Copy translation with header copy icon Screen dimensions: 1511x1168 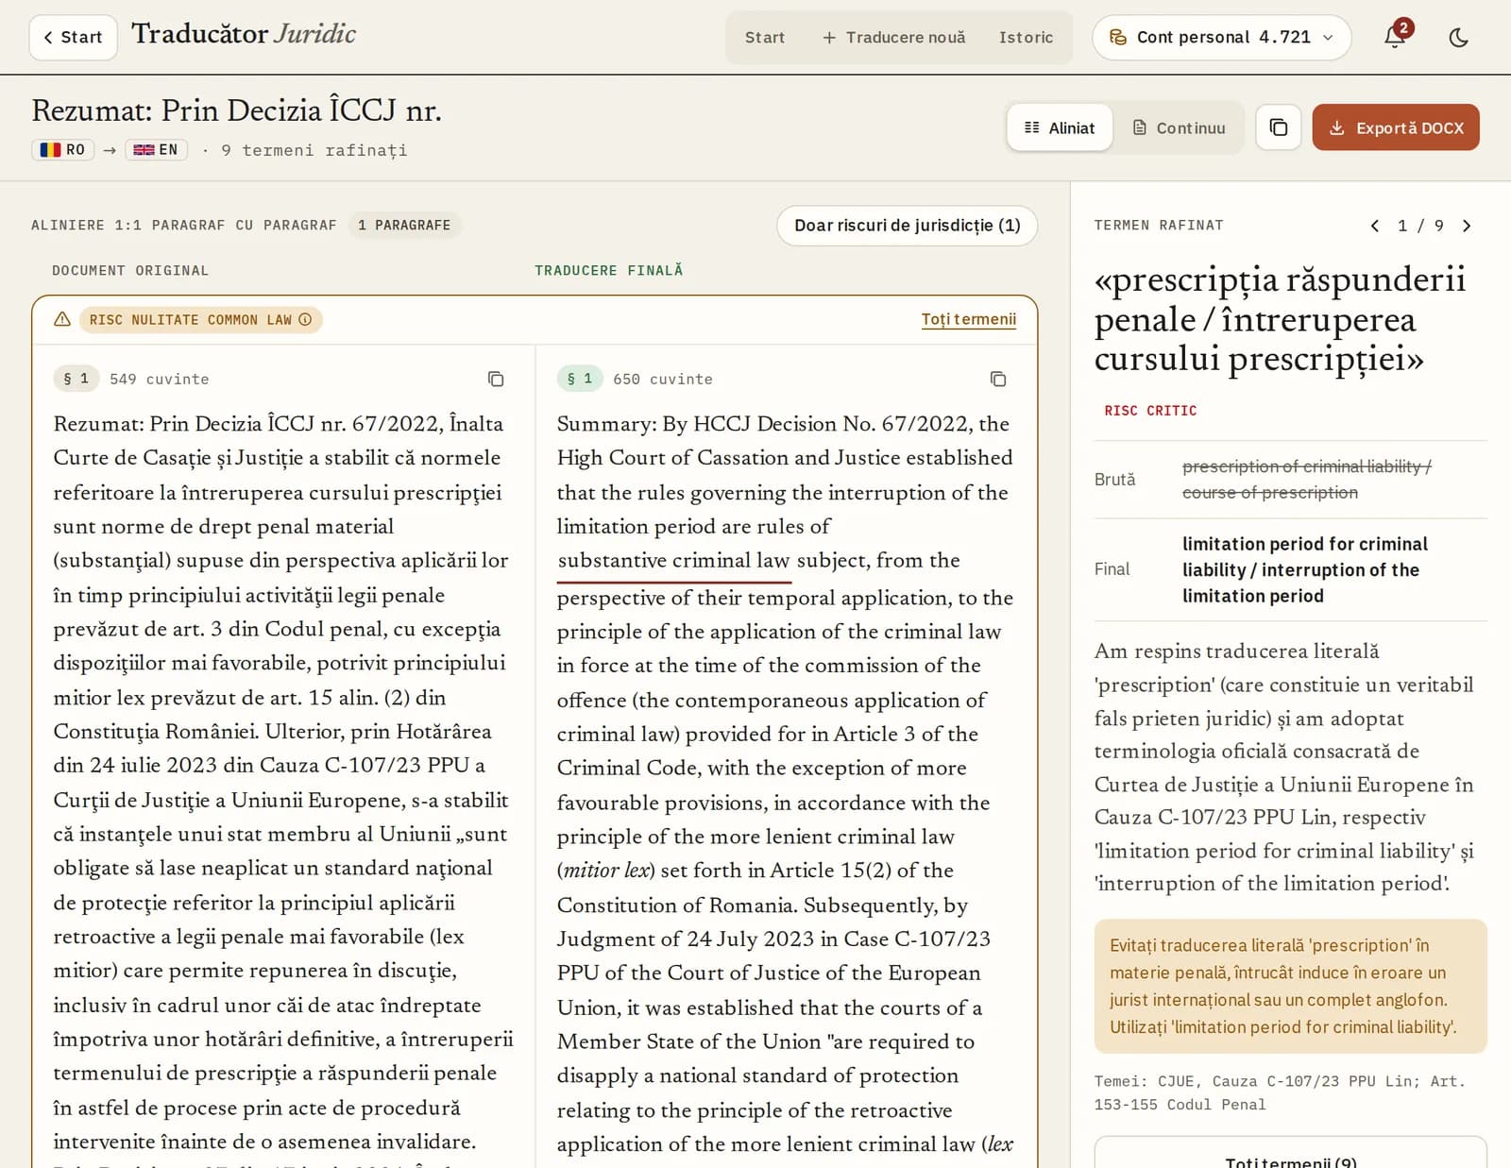(1279, 127)
